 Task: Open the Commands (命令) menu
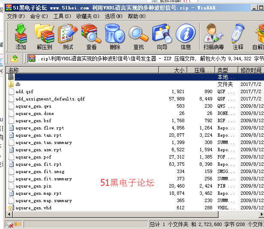[x=39, y=16]
